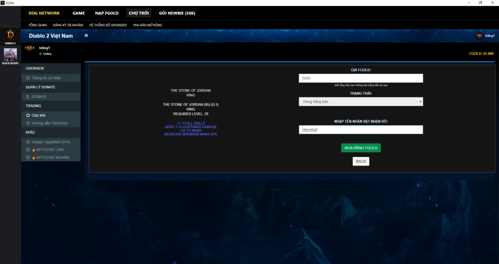The image size is (499, 264).
Task: Click MUA BẰNG FGOLD button
Action: pos(361,148)
